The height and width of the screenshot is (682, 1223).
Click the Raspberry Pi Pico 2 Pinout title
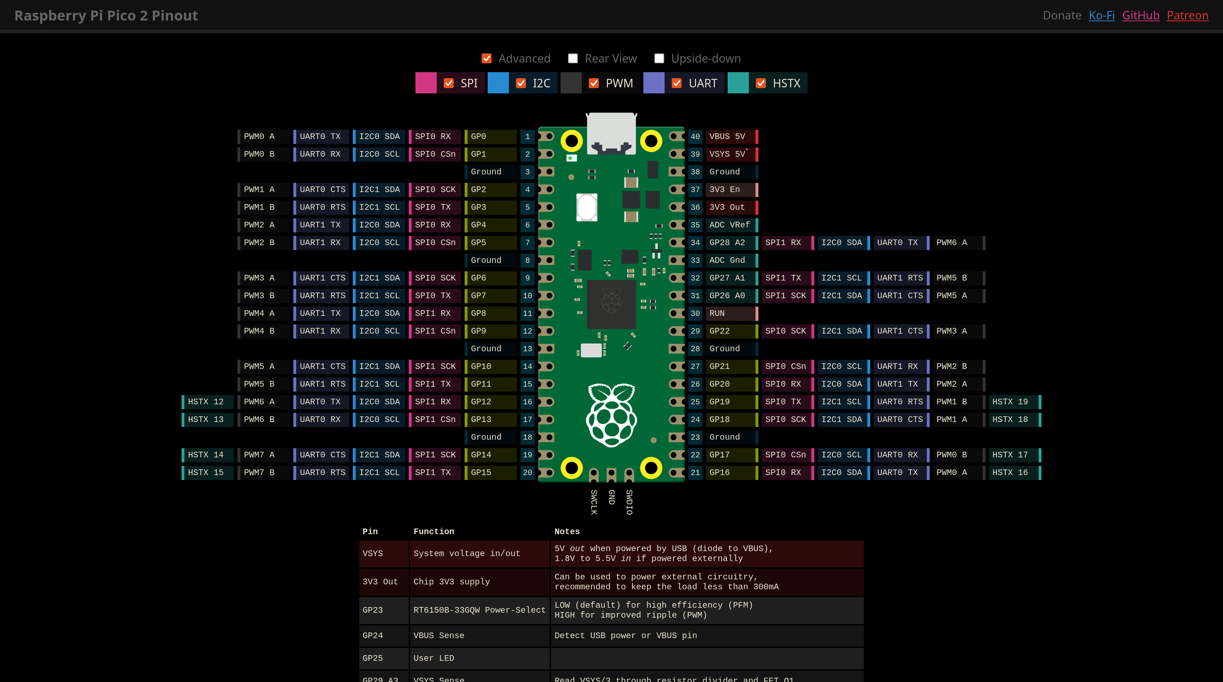pos(106,15)
